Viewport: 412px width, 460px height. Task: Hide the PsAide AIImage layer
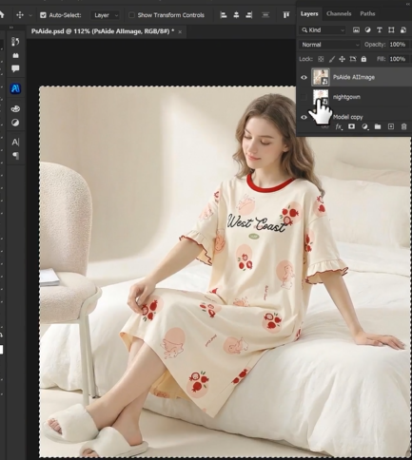(x=304, y=77)
